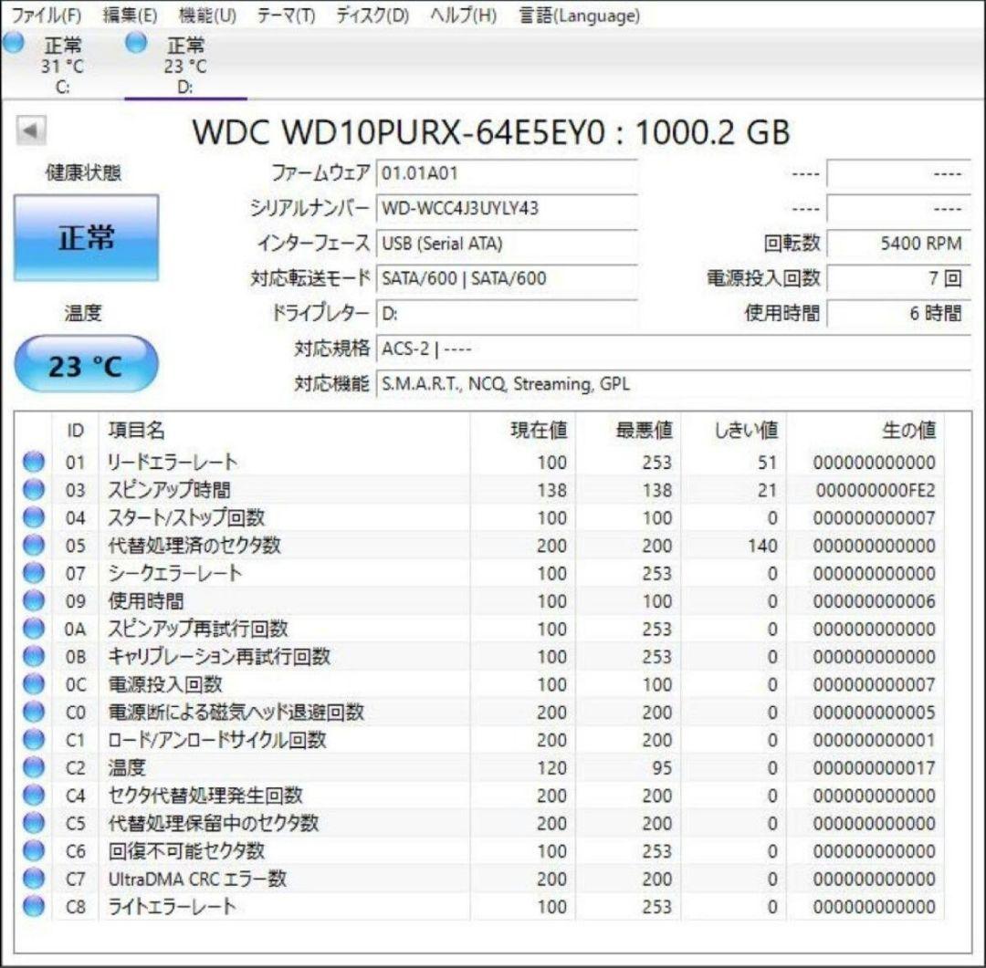
Task: Click the blue 正常 health status button
Action: 85,235
